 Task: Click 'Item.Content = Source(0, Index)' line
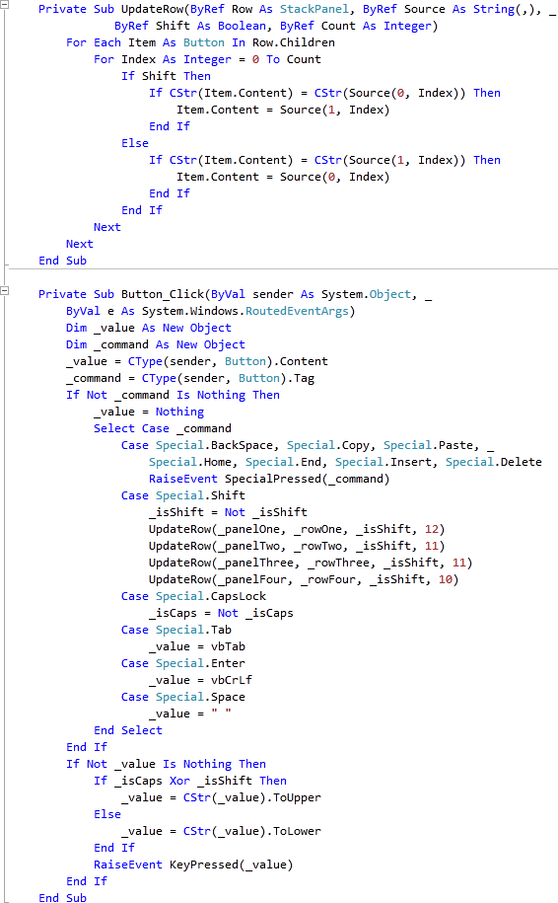click(283, 177)
